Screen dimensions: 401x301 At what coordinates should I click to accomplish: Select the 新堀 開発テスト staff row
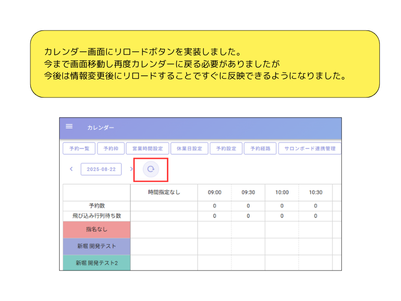tap(96, 247)
